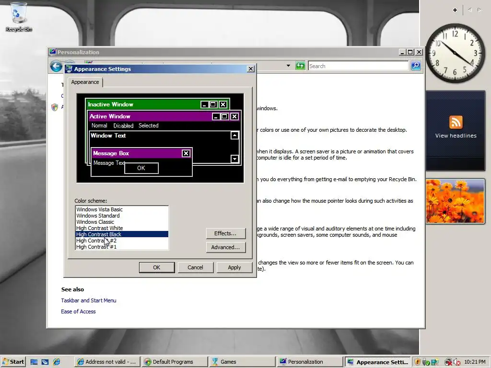Open the address bar dropdown arrow

[x=288, y=66]
